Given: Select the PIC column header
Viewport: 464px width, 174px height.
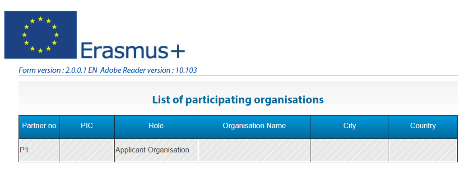Looking at the screenshot, I should (87, 127).
